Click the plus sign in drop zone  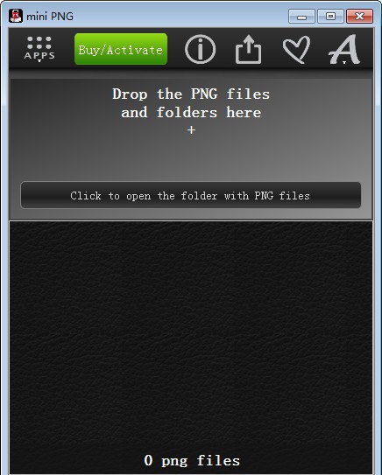(x=191, y=130)
